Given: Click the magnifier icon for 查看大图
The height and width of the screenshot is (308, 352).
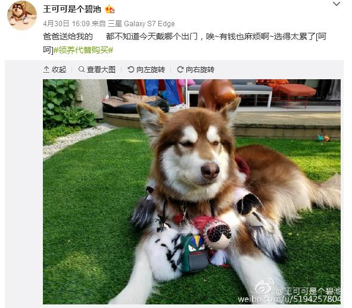Looking at the screenshot, I should (82, 69).
